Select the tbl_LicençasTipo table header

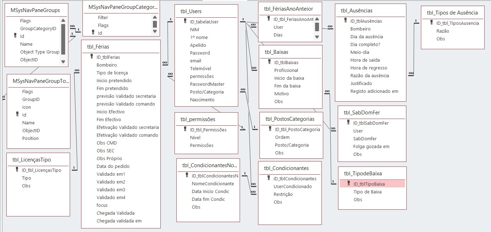pyautogui.click(x=32, y=160)
